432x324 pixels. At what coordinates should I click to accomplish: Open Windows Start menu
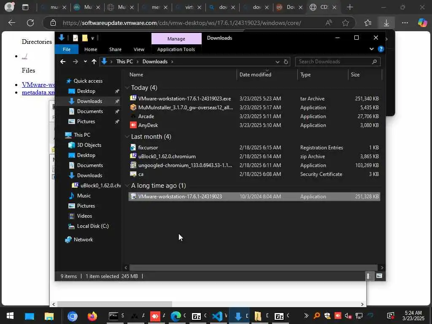tap(10, 316)
